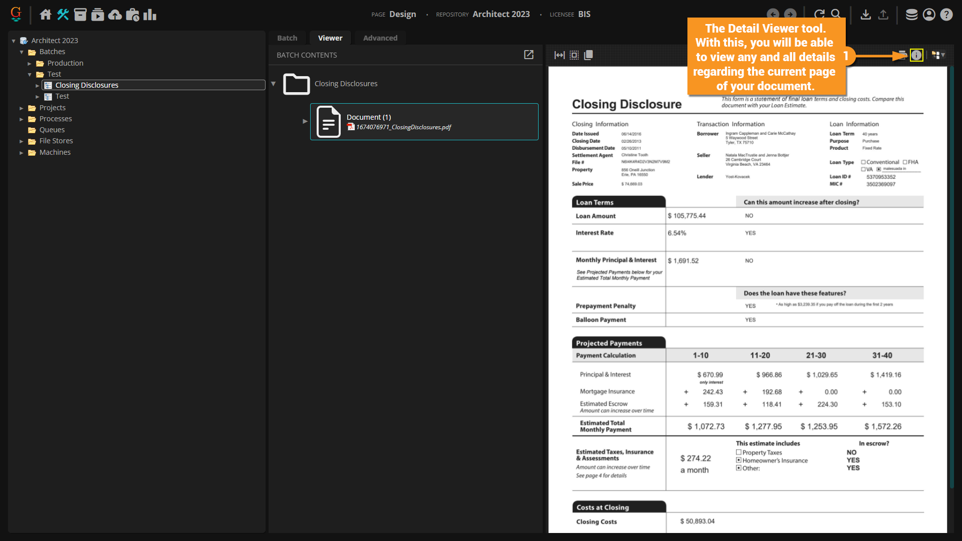Open the 1674076971_ClosingDisclosures.pdf document
This screenshot has height=541, width=962.
pyautogui.click(x=403, y=127)
